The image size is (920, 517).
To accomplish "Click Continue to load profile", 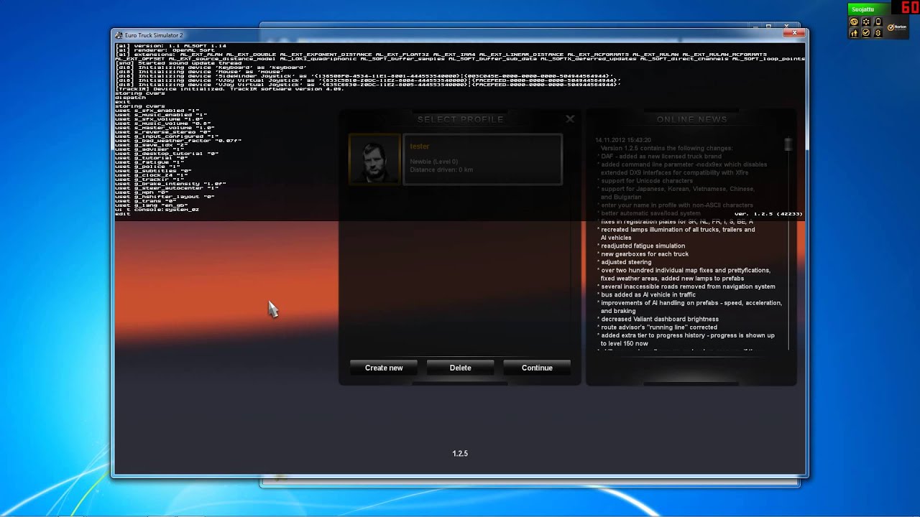I will click(537, 368).
